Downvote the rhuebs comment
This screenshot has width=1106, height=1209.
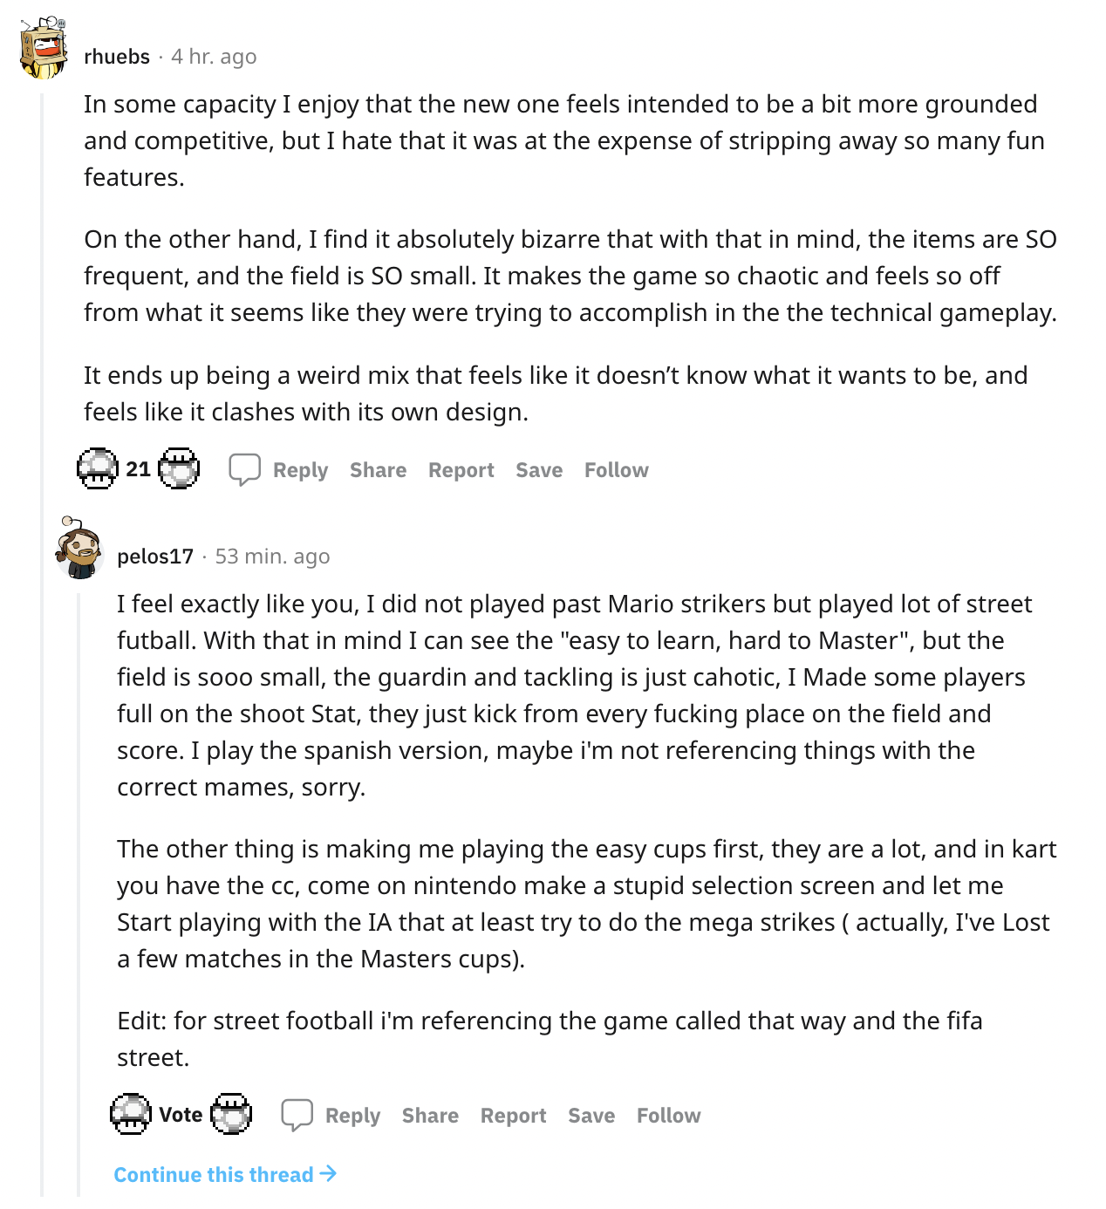[x=179, y=469]
